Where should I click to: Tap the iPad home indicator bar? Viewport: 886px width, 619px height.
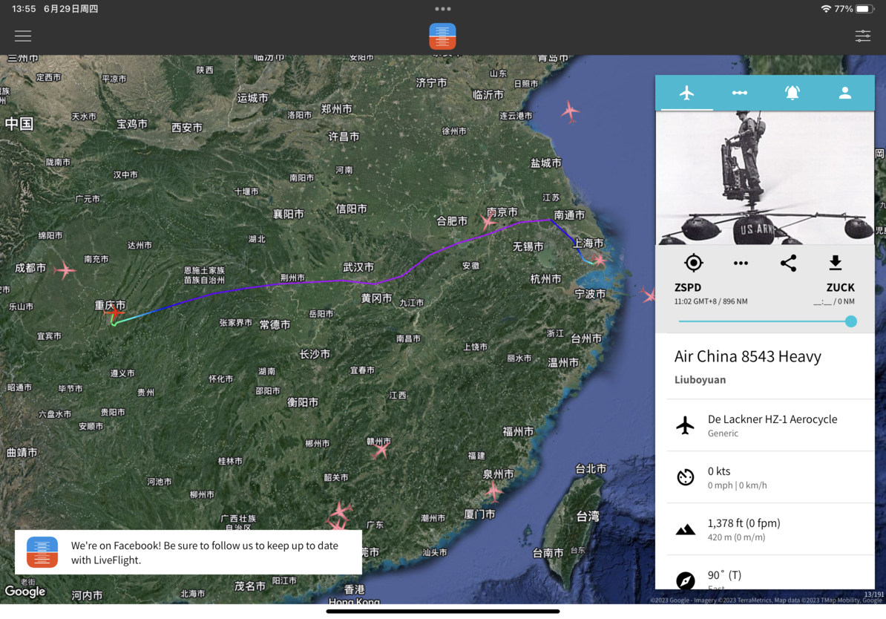coord(443,611)
